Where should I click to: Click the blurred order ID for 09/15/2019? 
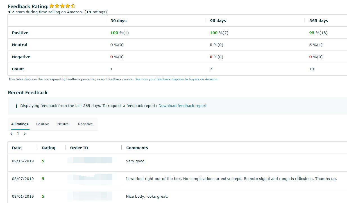(x=90, y=160)
